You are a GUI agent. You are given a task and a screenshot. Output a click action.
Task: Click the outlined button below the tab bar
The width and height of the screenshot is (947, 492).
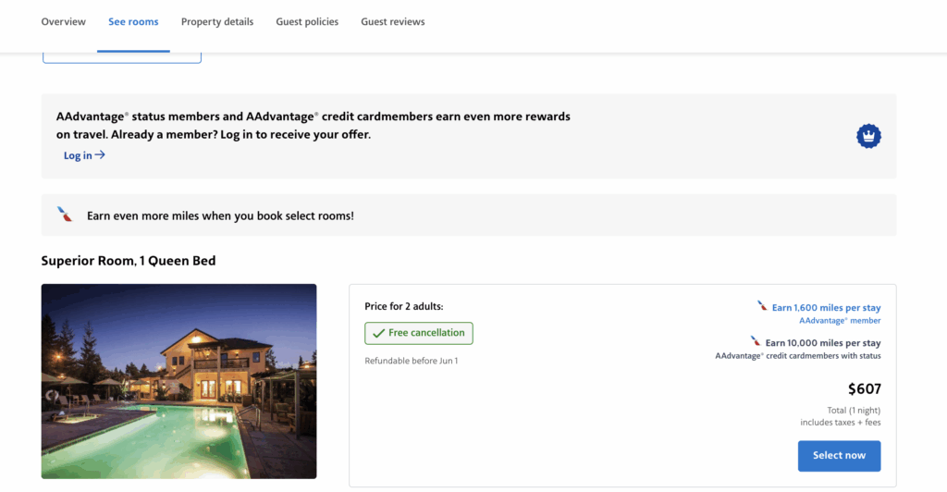[121, 57]
